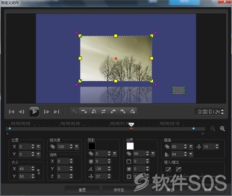
Task: Click the red center point in preview
Action: click(116, 59)
